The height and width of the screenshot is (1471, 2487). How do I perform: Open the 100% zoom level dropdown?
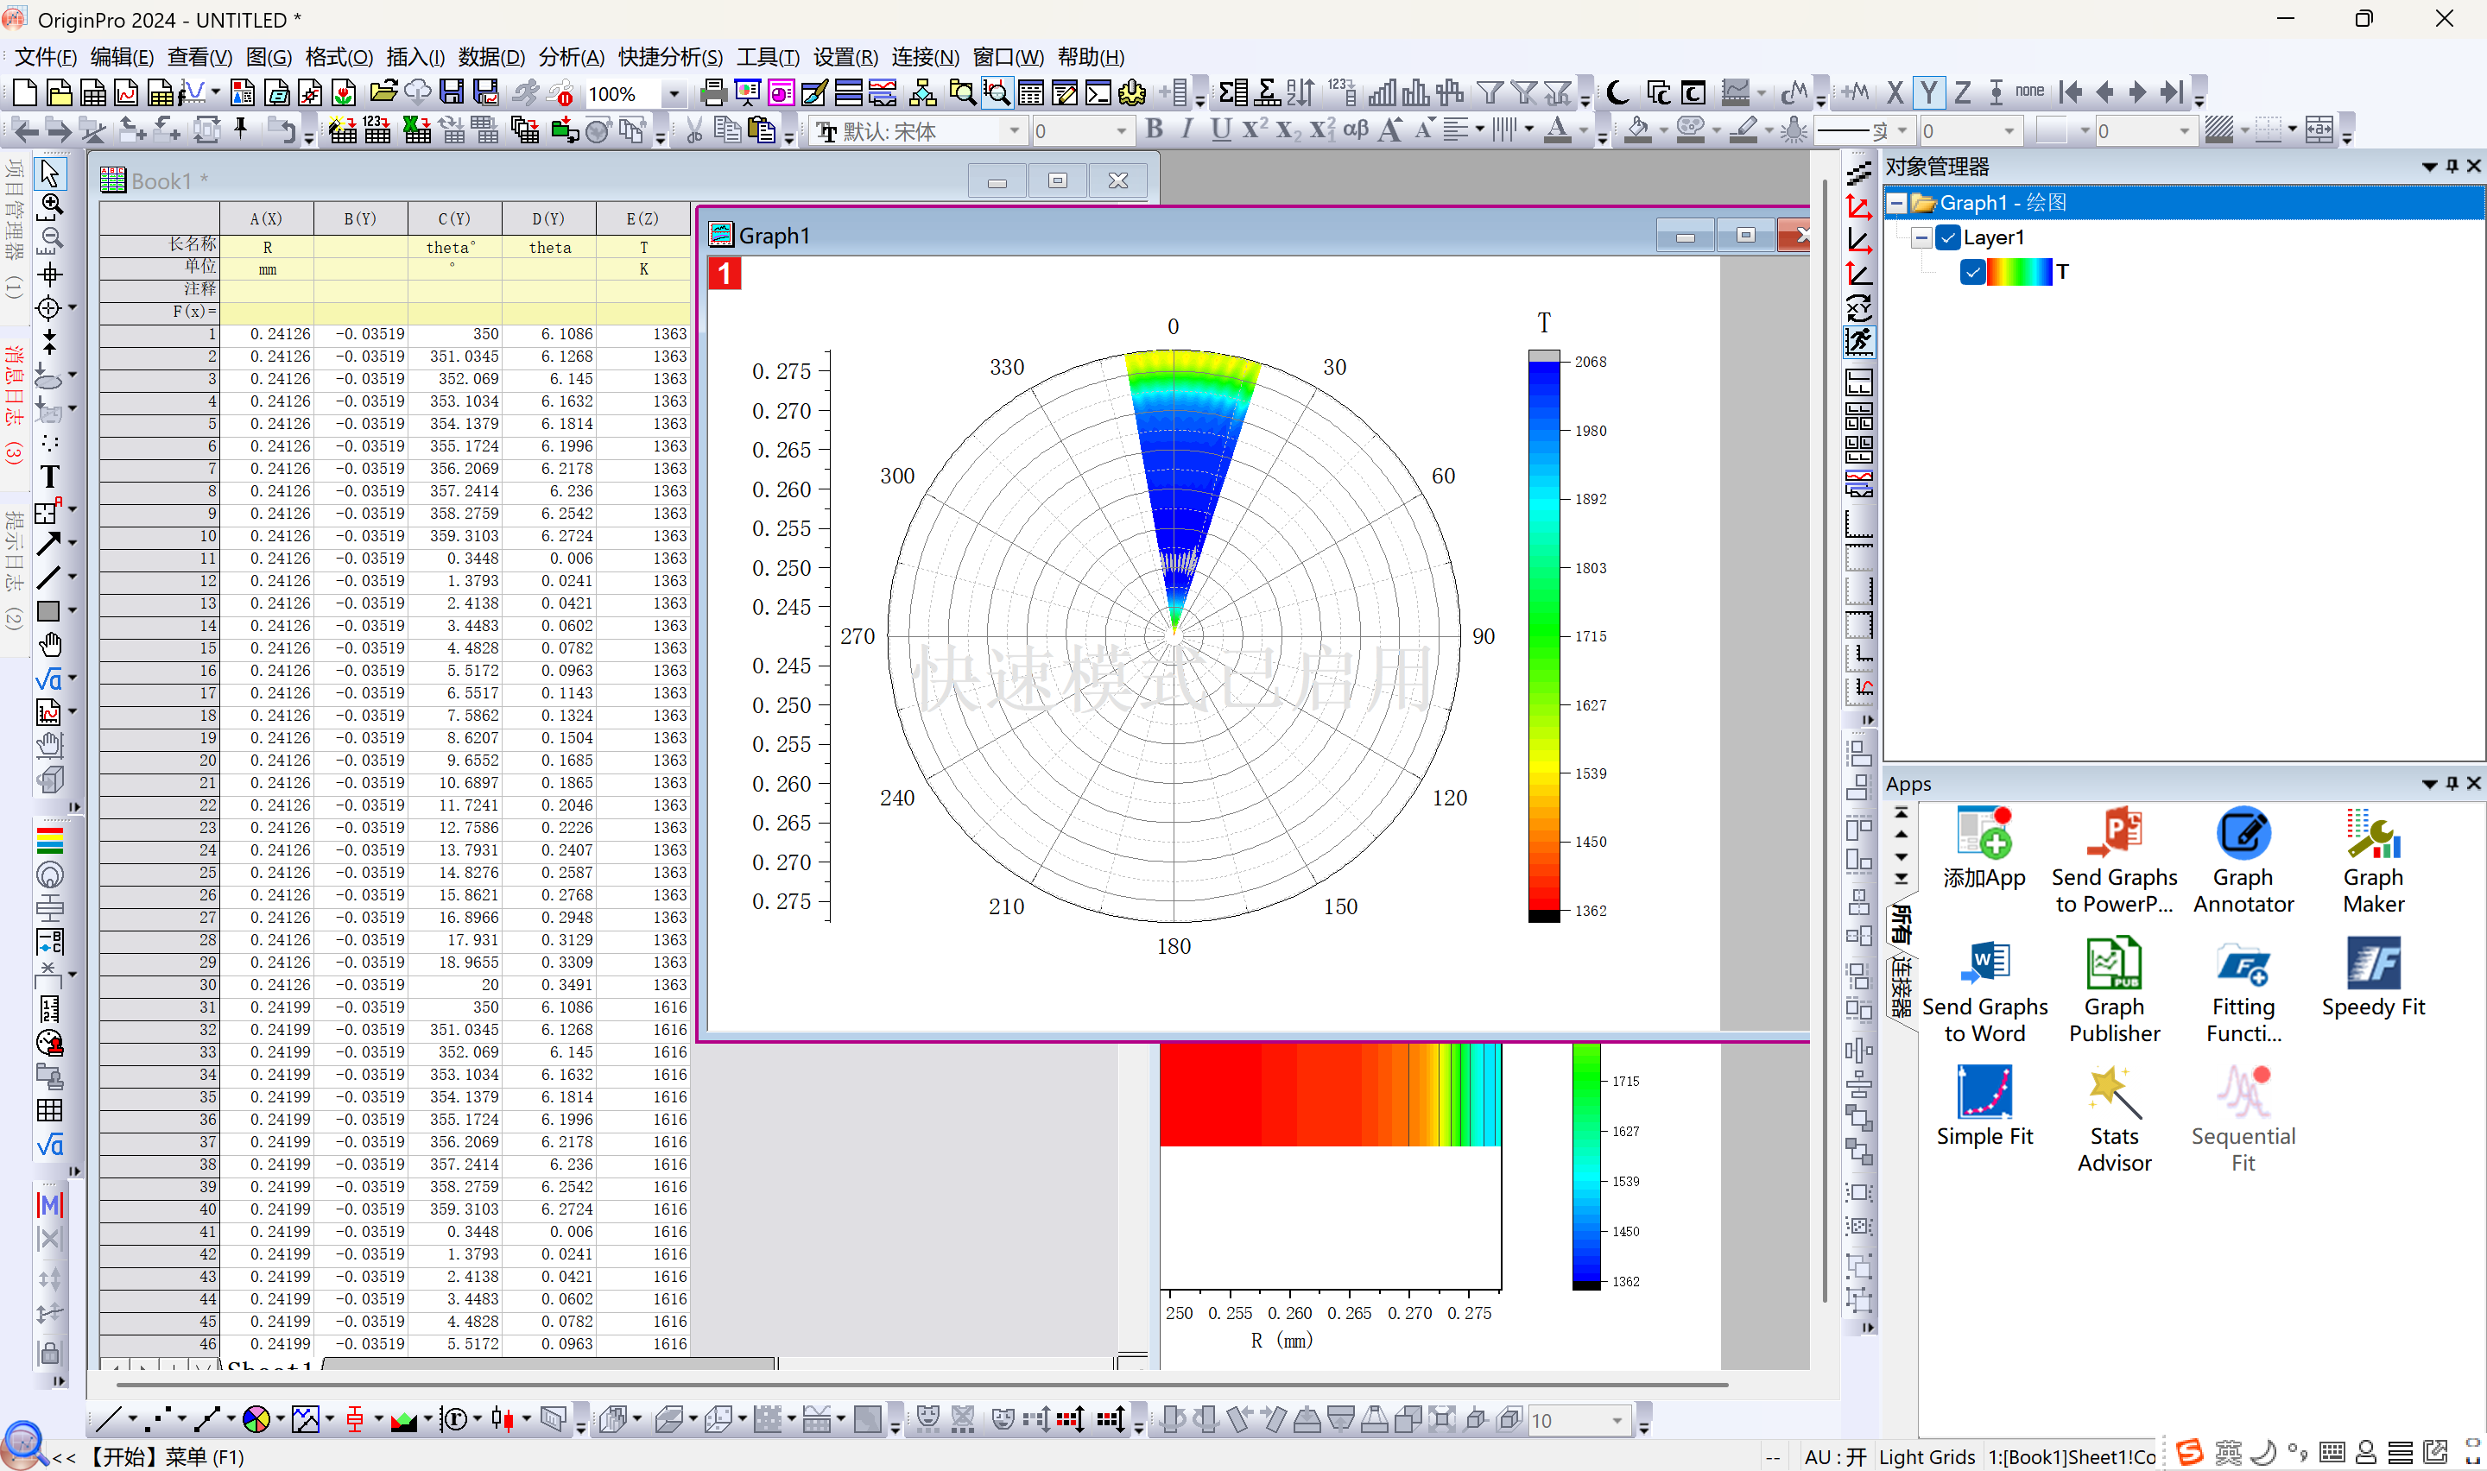(x=674, y=94)
